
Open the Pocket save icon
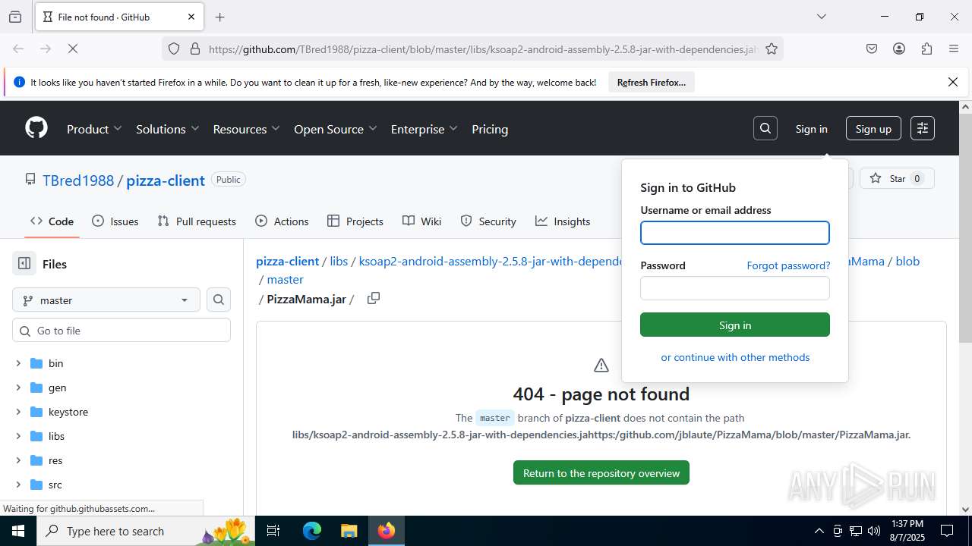[872, 49]
